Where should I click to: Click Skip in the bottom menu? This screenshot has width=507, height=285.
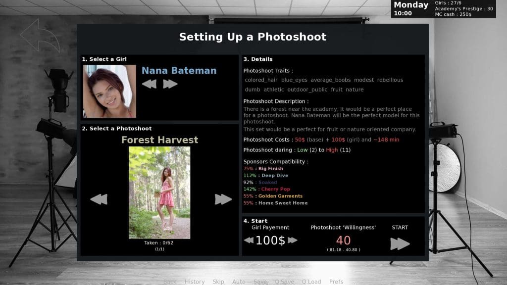pyautogui.click(x=218, y=282)
